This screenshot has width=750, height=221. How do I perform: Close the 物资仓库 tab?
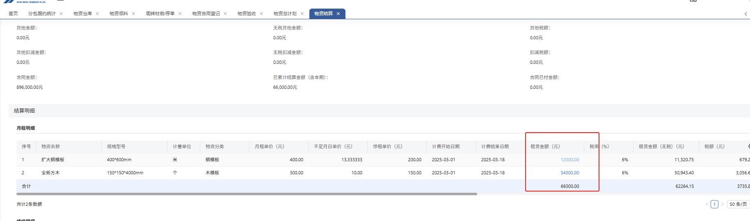click(x=97, y=14)
